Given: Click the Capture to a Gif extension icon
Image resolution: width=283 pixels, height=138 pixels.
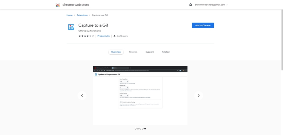Looking at the screenshot, I should pos(71,27).
